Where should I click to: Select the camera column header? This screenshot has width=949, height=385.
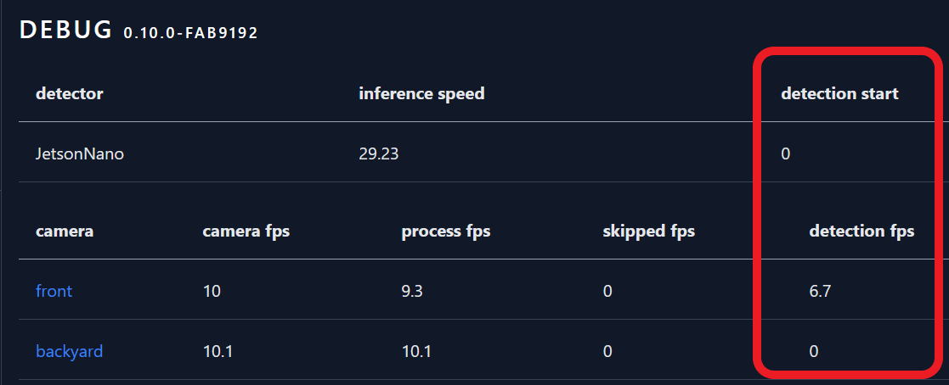(x=65, y=231)
